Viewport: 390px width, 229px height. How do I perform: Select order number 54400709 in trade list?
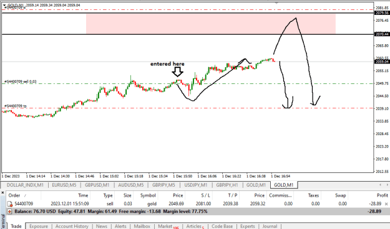click(x=24, y=203)
